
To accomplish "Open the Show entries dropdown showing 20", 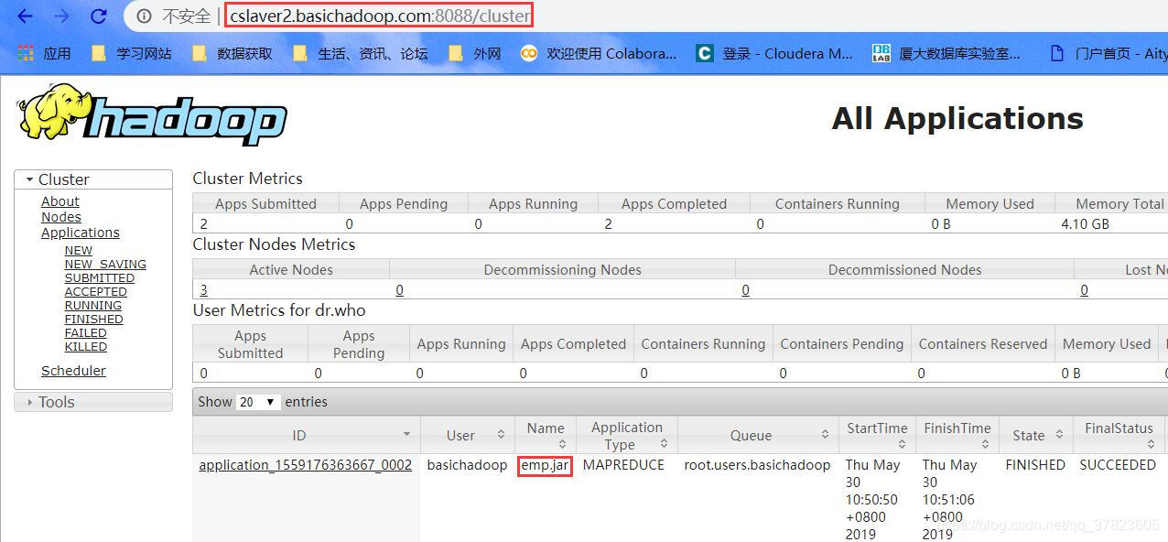I will click(x=258, y=402).
